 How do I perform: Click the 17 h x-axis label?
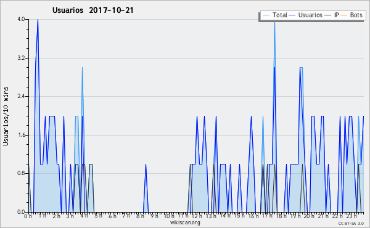coord(267,216)
